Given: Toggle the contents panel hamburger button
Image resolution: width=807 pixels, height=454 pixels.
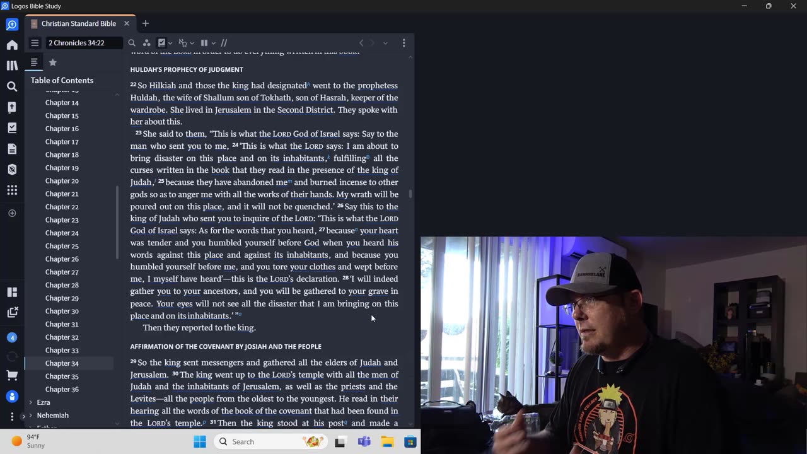Looking at the screenshot, I should pyautogui.click(x=35, y=43).
